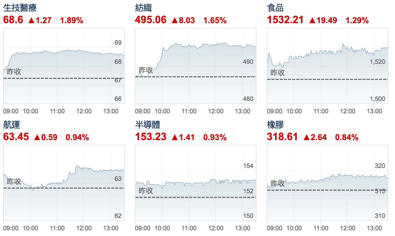Click the 0.84% change for 橡膠

click(347, 137)
